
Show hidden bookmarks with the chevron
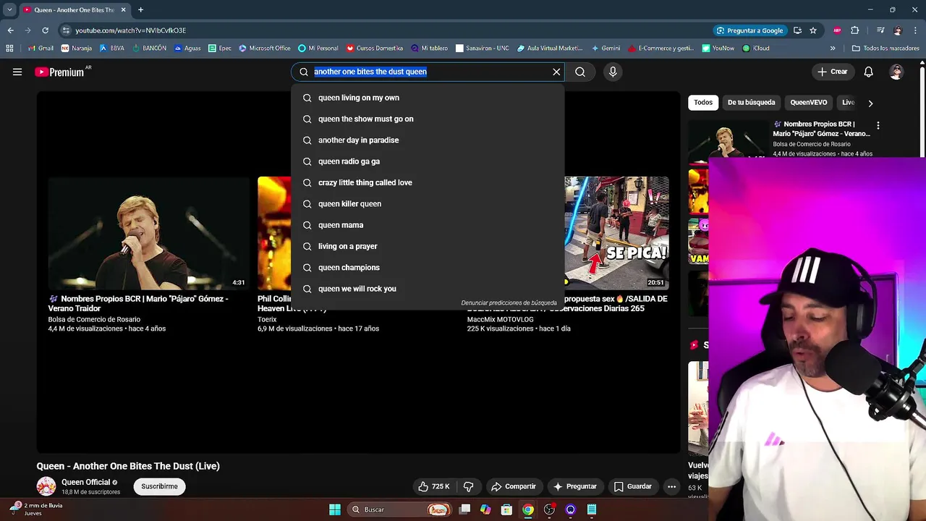pyautogui.click(x=833, y=48)
